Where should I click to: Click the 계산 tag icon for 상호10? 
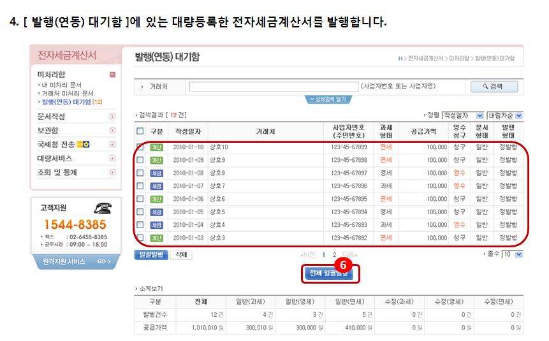click(157, 147)
